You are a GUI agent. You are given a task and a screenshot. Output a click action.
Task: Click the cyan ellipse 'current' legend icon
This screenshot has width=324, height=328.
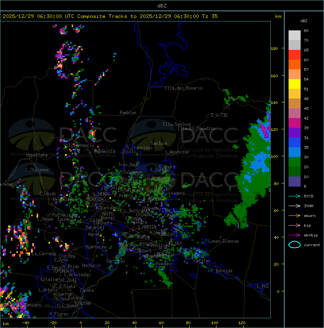click(x=294, y=245)
